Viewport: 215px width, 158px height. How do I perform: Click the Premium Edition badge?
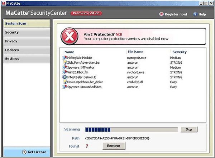coord(86,13)
